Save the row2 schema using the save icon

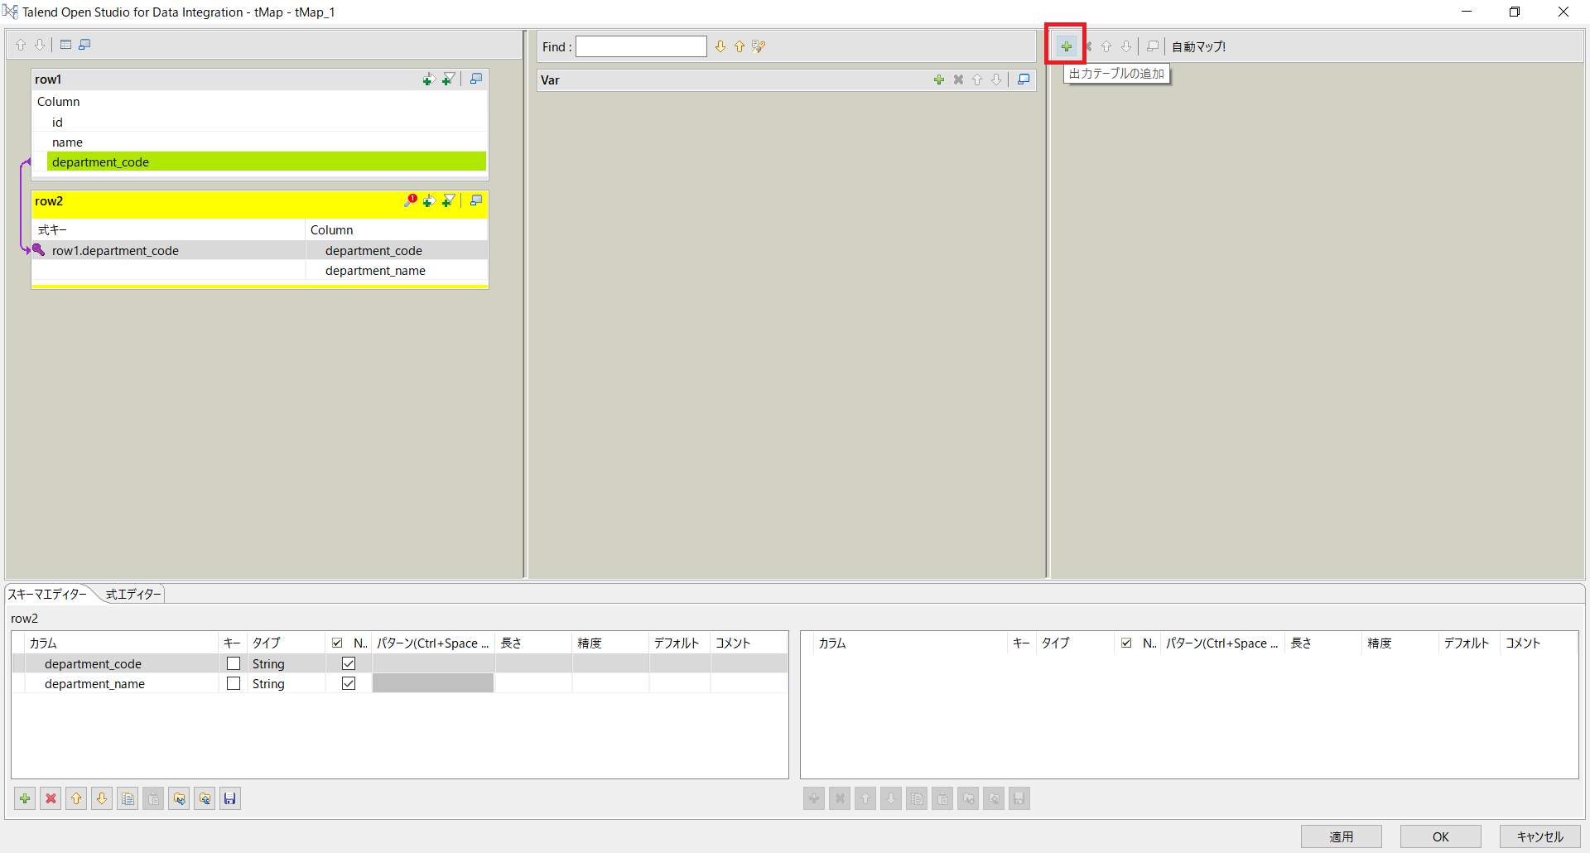click(229, 798)
